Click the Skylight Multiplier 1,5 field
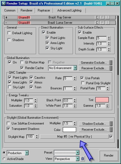The image size is (121, 164). [x=68, y=123]
